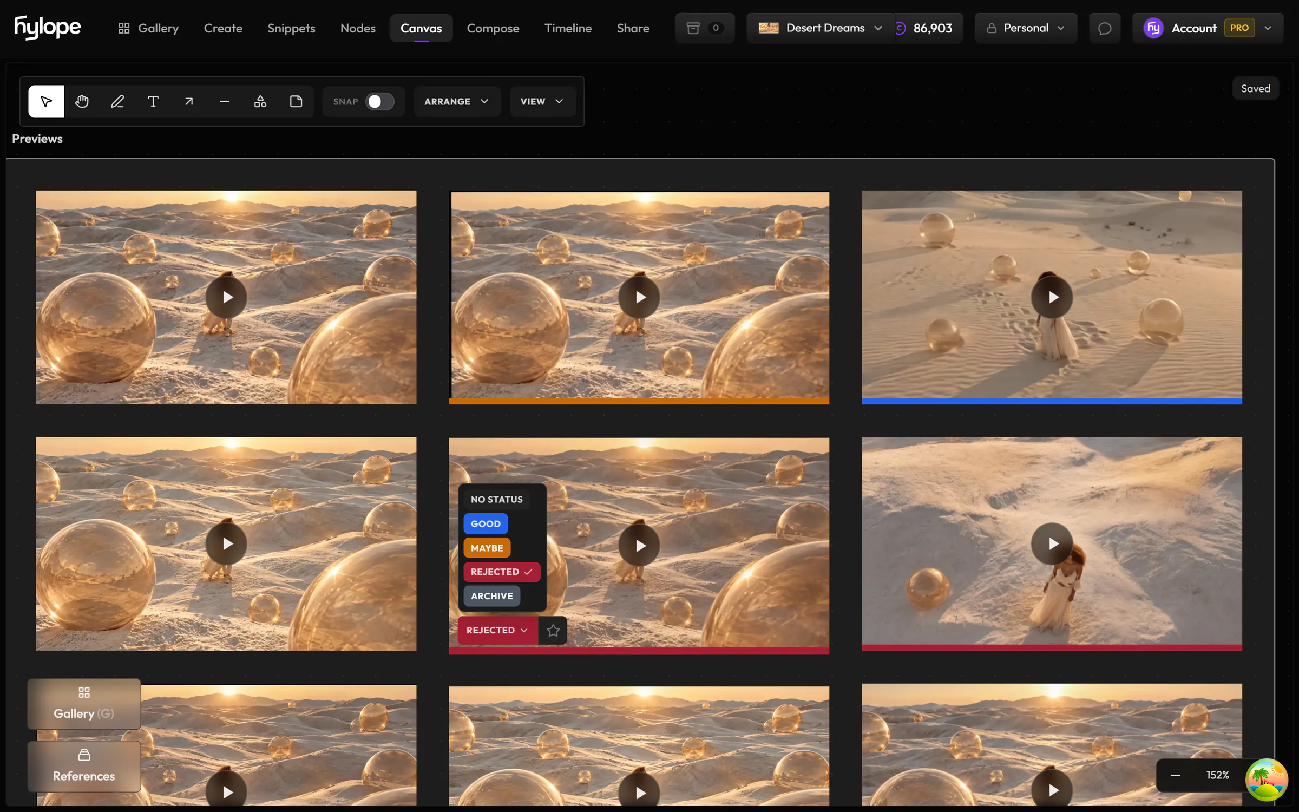The width and height of the screenshot is (1299, 812).
Task: Select the checked REJECTED option in list
Action: pyautogui.click(x=502, y=572)
